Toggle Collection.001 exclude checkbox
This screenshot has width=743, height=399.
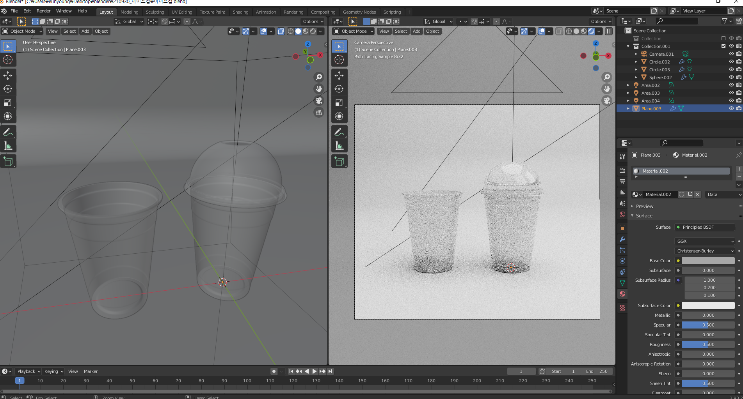(723, 46)
